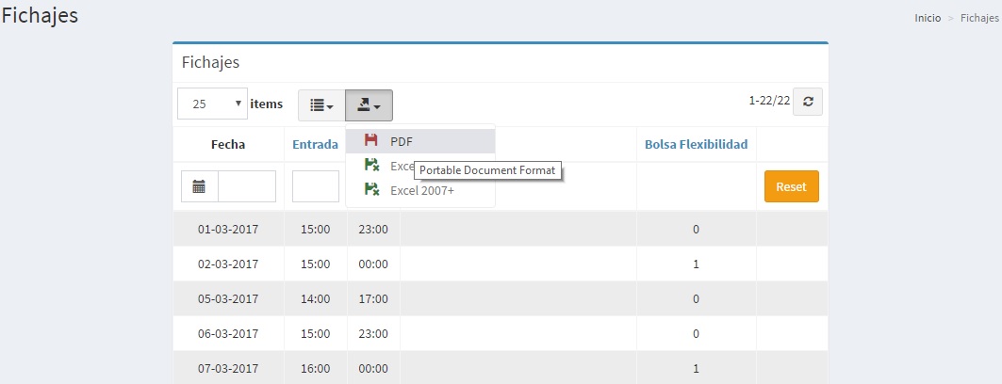Click the 1-22/22 pagination counter

pyautogui.click(x=768, y=100)
